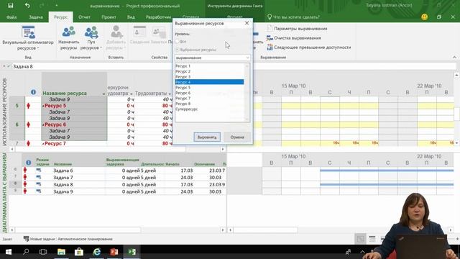Open the сверхурочные трудозатраты column dropdown
Image resolution: width=460 pixels, height=259 pixels.
[x=131, y=94]
